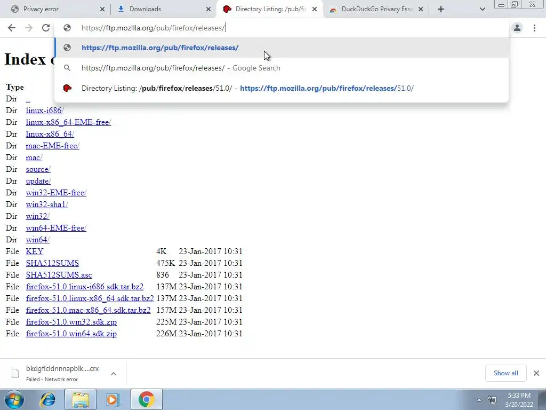Screen dimensions: 546x410
Task: Switch to the DuckDuckGo Privacy Essentials tab
Action: pos(376,9)
